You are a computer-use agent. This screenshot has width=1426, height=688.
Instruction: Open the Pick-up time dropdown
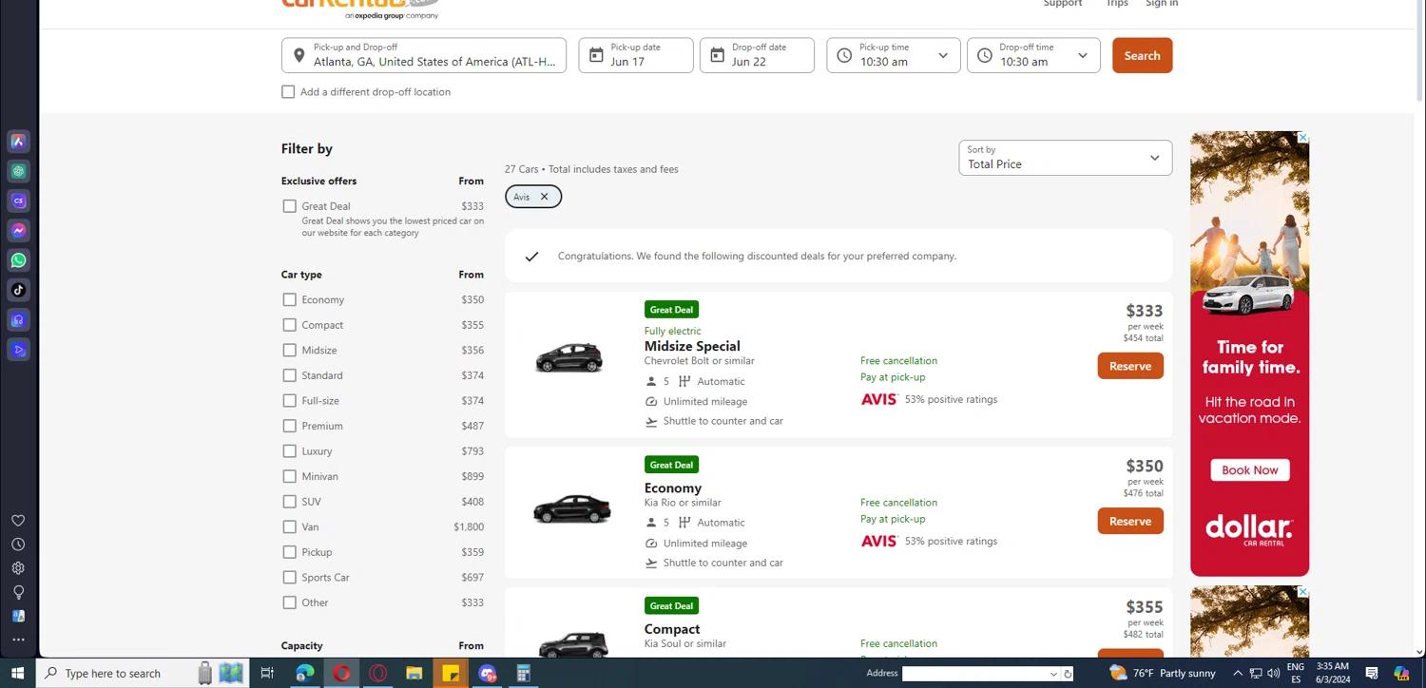click(893, 56)
